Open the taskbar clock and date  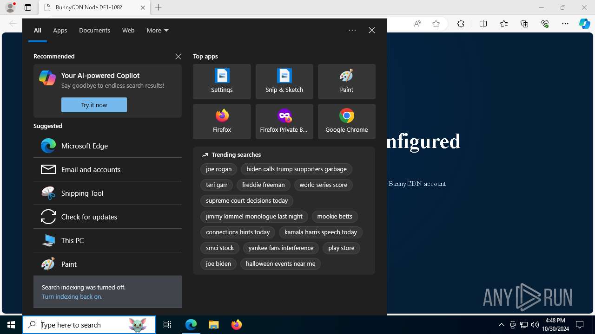tap(555, 325)
